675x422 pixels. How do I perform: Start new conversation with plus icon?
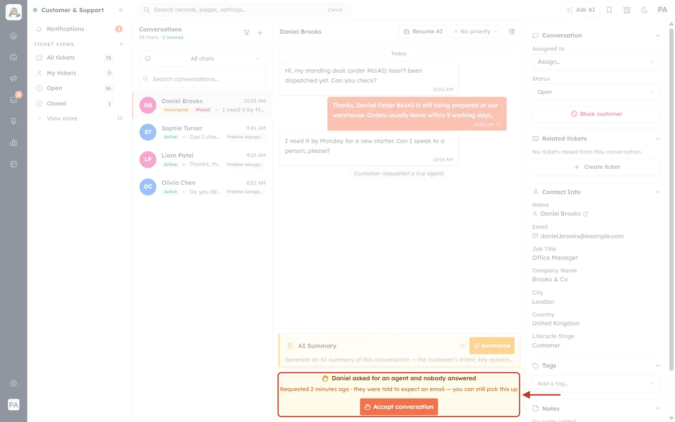(x=260, y=33)
